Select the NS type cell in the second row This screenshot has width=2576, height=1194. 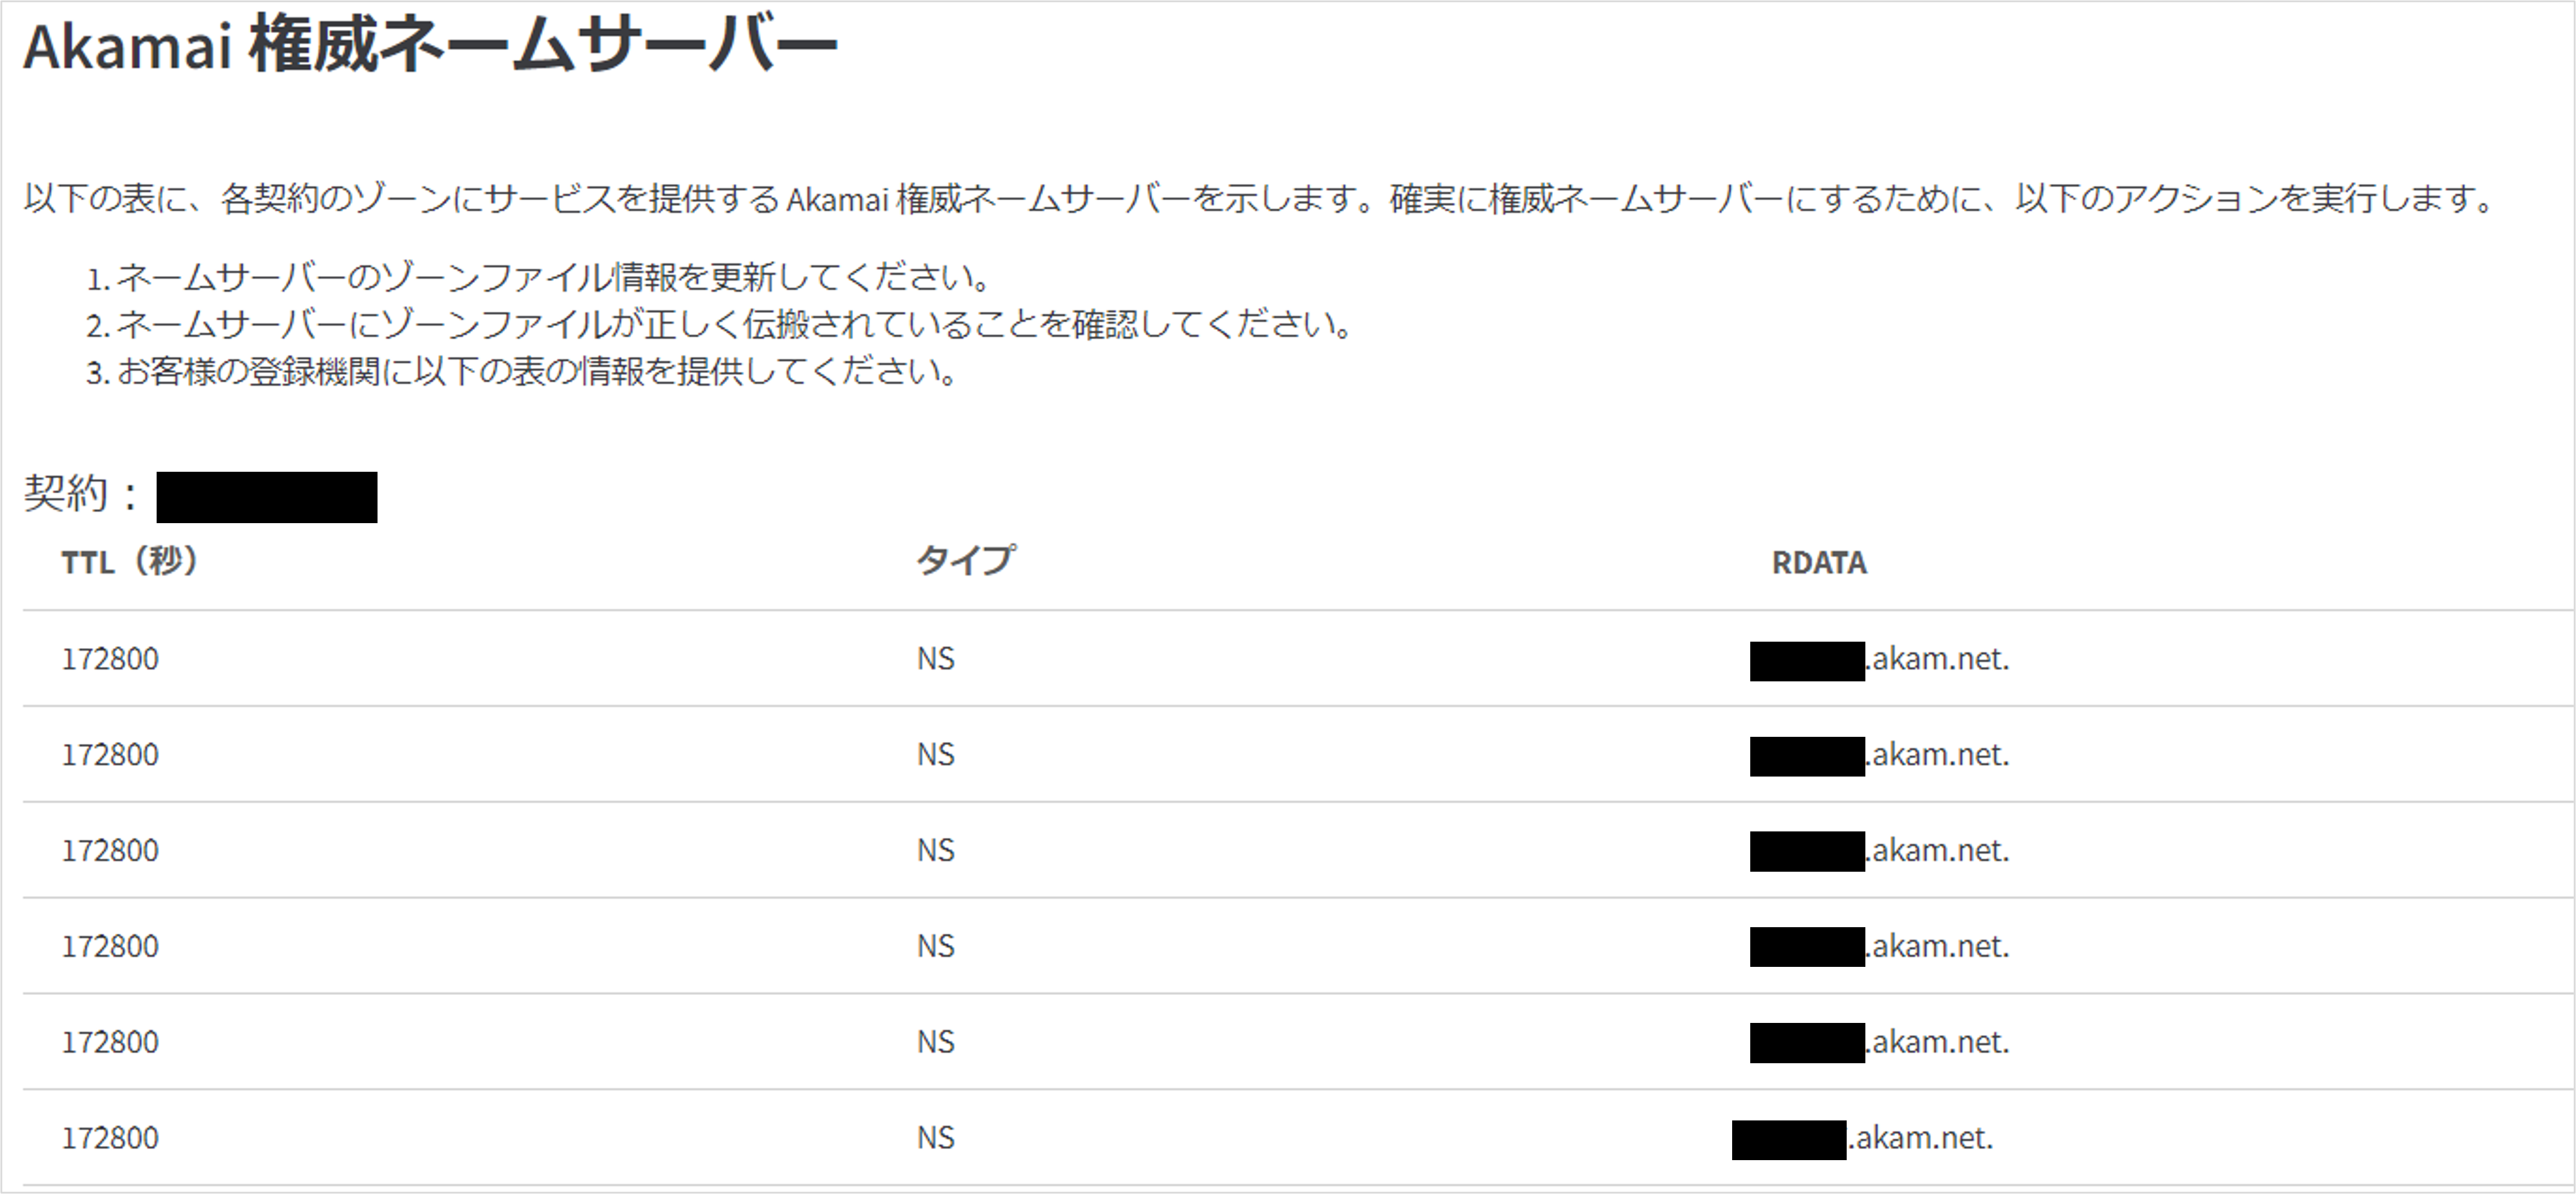(936, 756)
